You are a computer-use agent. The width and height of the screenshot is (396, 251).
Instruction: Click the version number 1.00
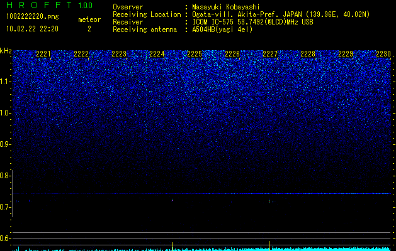[85, 5]
